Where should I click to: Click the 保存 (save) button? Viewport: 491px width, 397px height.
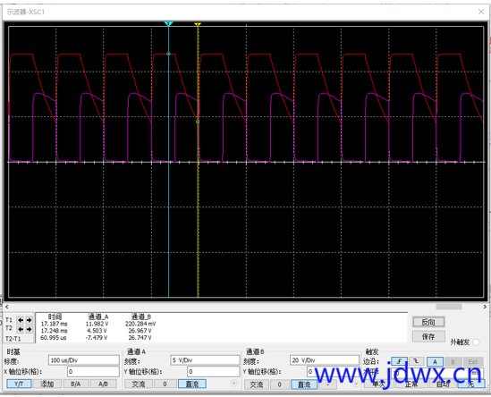pos(428,336)
